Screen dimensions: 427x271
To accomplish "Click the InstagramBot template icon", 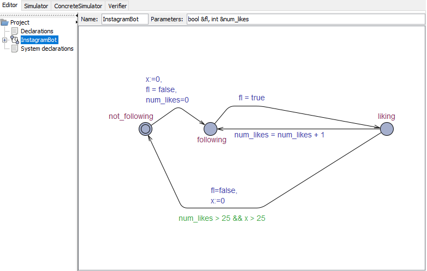I will [15, 40].
